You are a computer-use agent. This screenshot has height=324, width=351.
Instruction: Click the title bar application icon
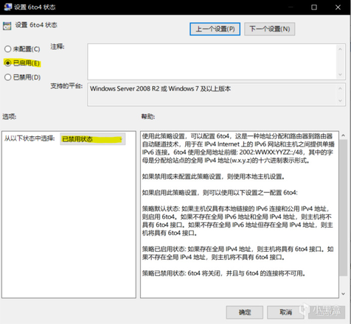[7, 7]
